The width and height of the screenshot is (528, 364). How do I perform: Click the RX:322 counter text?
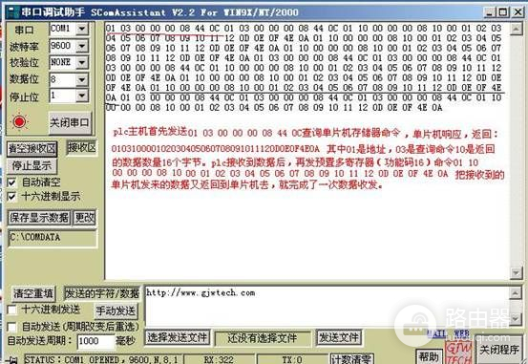point(219,359)
